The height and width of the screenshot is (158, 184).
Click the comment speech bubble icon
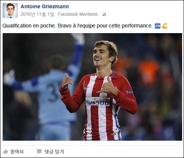point(39,152)
